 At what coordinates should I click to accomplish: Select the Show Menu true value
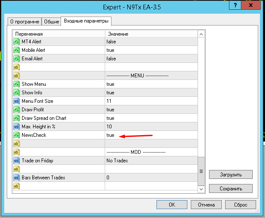(110, 84)
